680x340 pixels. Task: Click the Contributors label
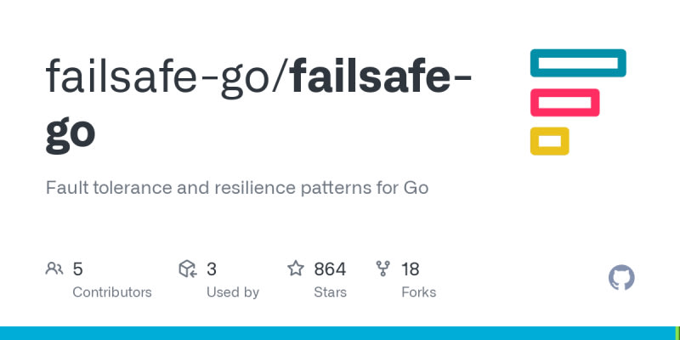[112, 292]
